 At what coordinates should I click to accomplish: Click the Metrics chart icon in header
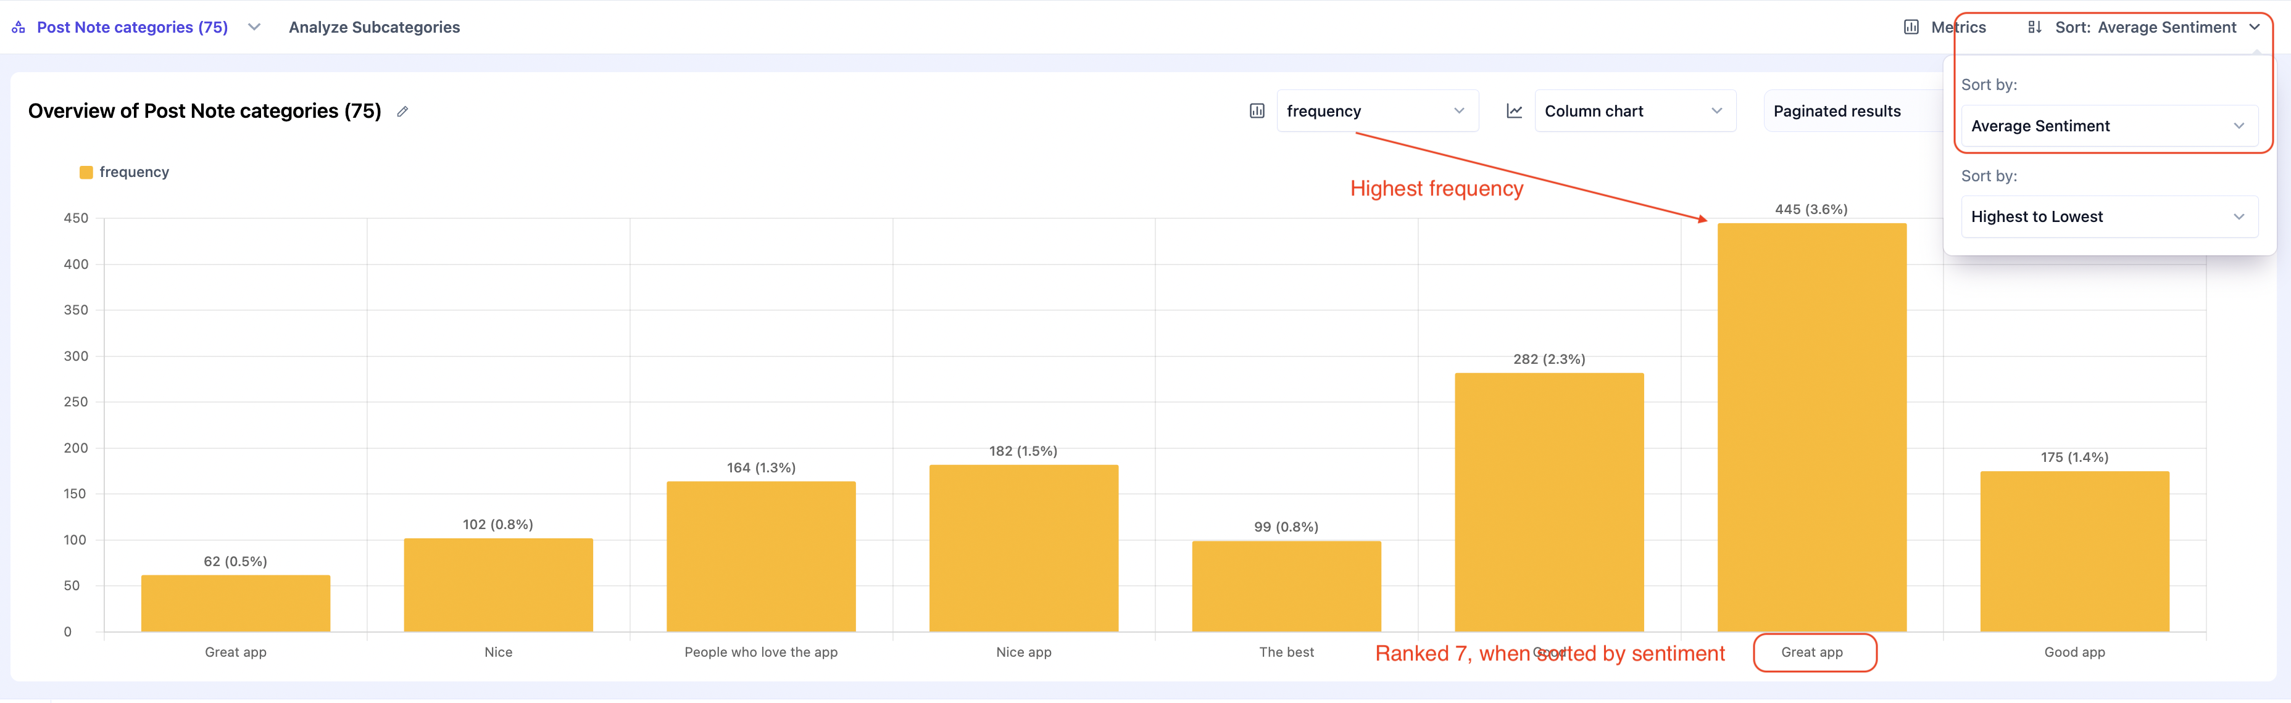click(x=1910, y=28)
